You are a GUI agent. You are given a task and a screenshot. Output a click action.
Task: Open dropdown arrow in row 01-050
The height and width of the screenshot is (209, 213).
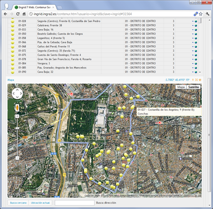click(192, 34)
